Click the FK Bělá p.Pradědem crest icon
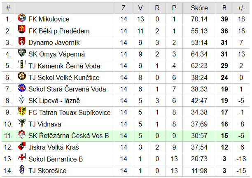This screenshot has width=252, height=178. (x=21, y=30)
